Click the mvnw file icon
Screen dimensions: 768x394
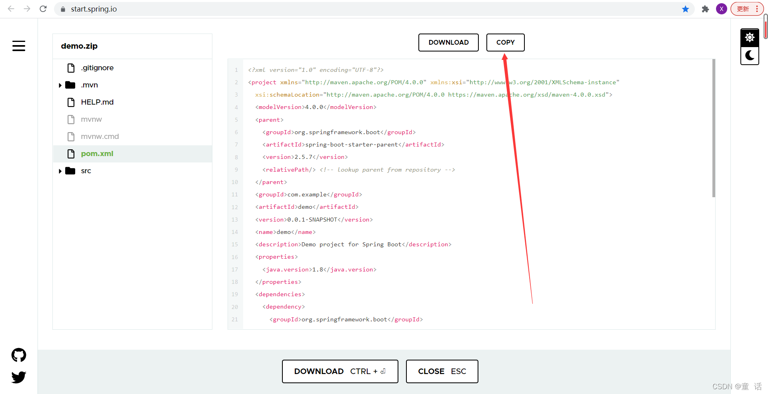click(x=71, y=119)
